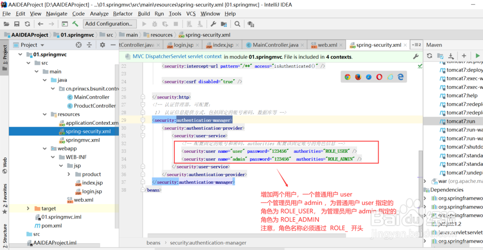Image resolution: width=483 pixels, height=250 pixels.
Task: Collapse the resources folder node
Action: (x=44, y=115)
